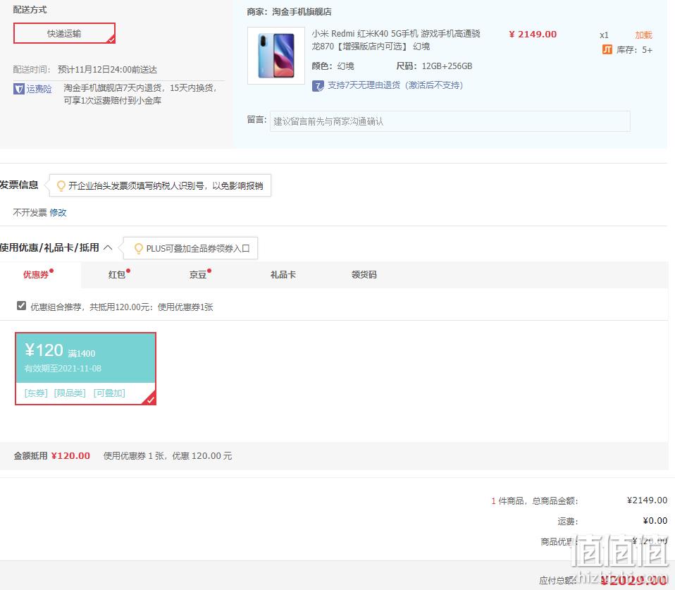This screenshot has width=675, height=590.
Task: Collapse the 使用优惠/礼品卡/抵用 section
Action: [x=108, y=247]
